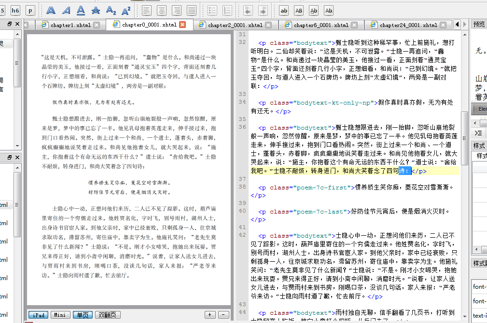Image resolution: width=487 pixels, height=323 pixels.
Task: Increase indent of the paragraph
Action: coord(264,10)
